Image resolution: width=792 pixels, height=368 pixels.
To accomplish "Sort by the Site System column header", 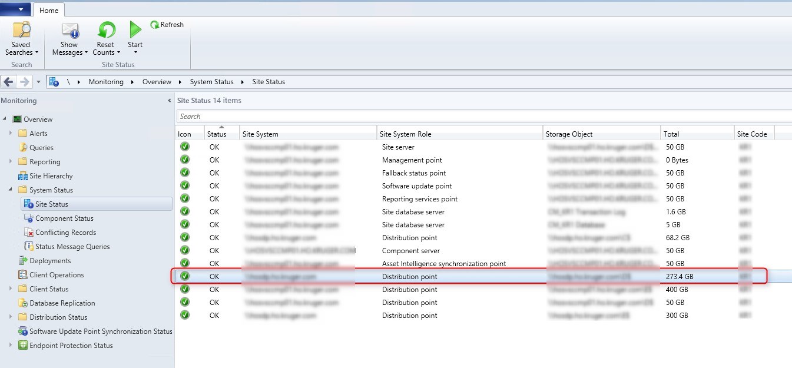I will (308, 134).
